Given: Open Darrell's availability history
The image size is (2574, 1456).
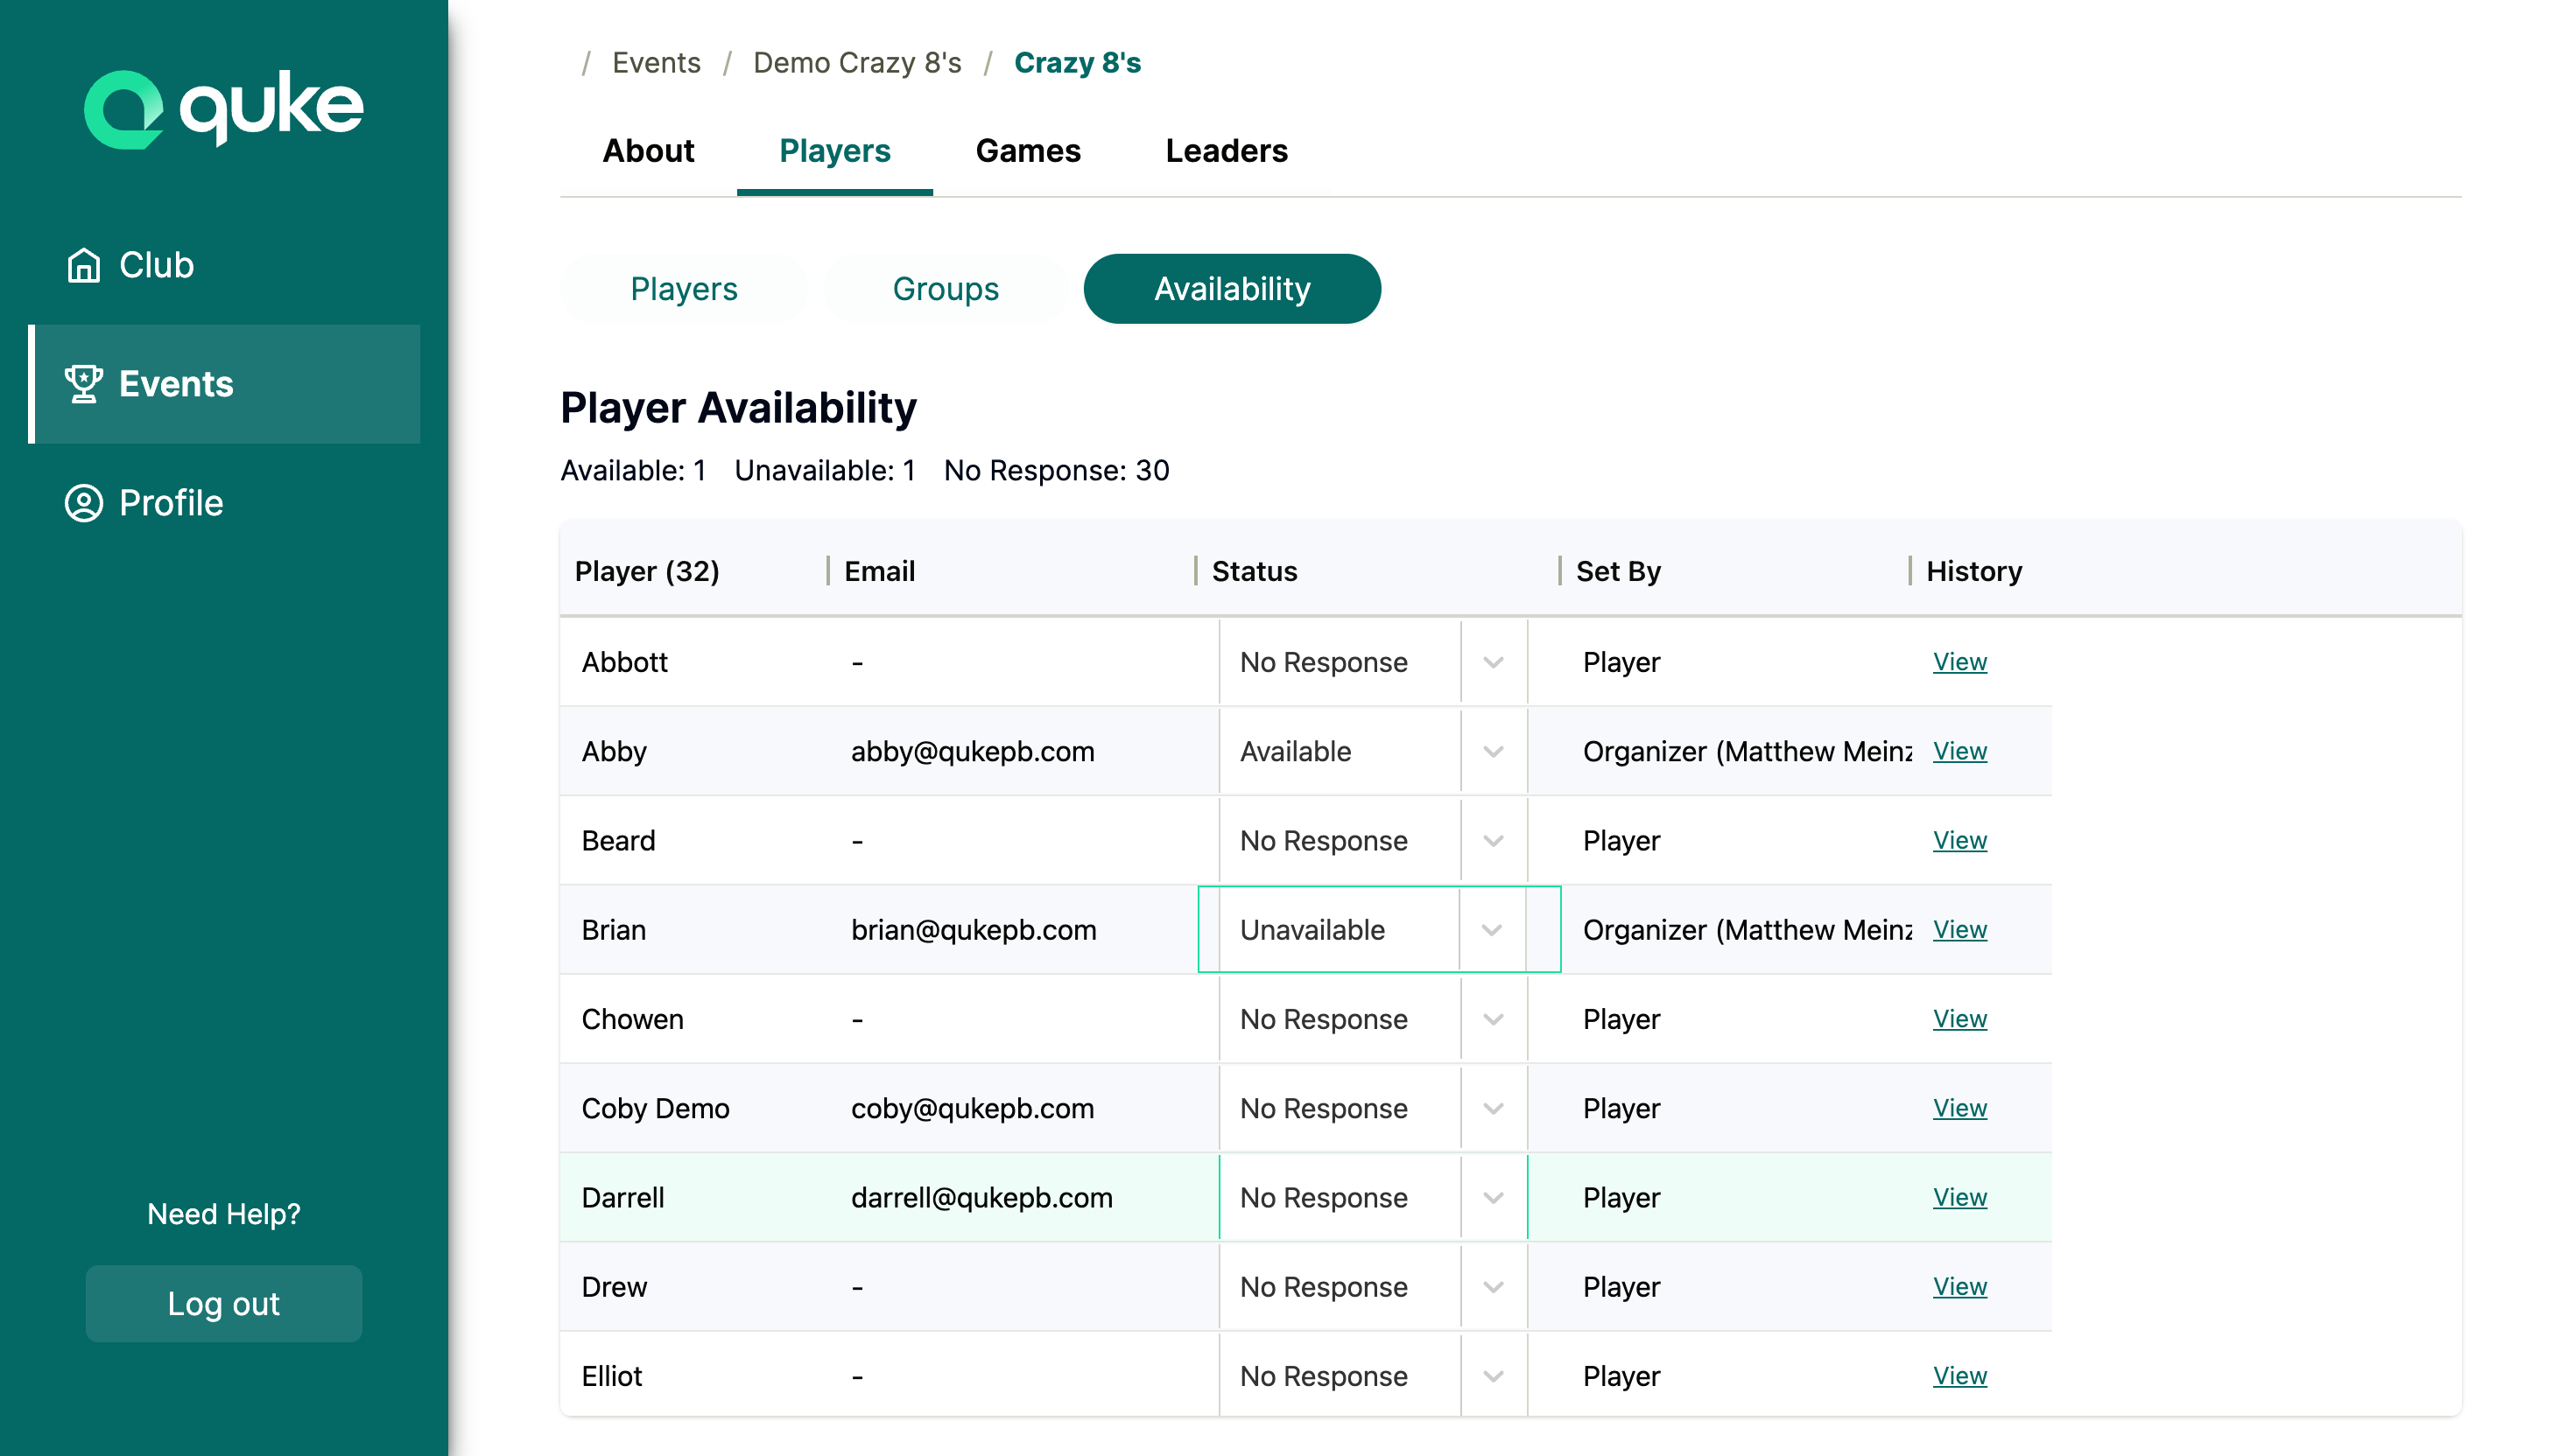Looking at the screenshot, I should tap(1959, 1197).
